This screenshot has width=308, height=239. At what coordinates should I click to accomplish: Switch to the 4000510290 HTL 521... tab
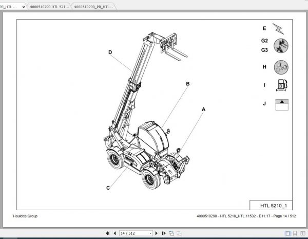pyautogui.click(x=49, y=7)
